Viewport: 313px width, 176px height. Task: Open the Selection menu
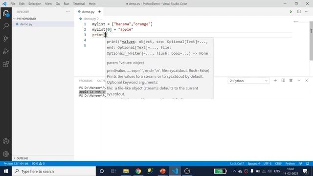tap(35, 4)
